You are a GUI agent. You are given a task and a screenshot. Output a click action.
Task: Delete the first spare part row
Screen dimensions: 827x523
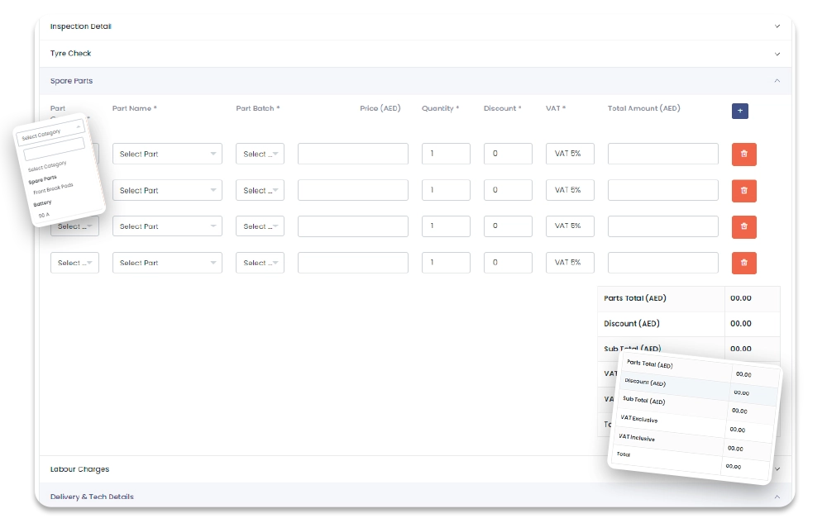click(x=743, y=154)
